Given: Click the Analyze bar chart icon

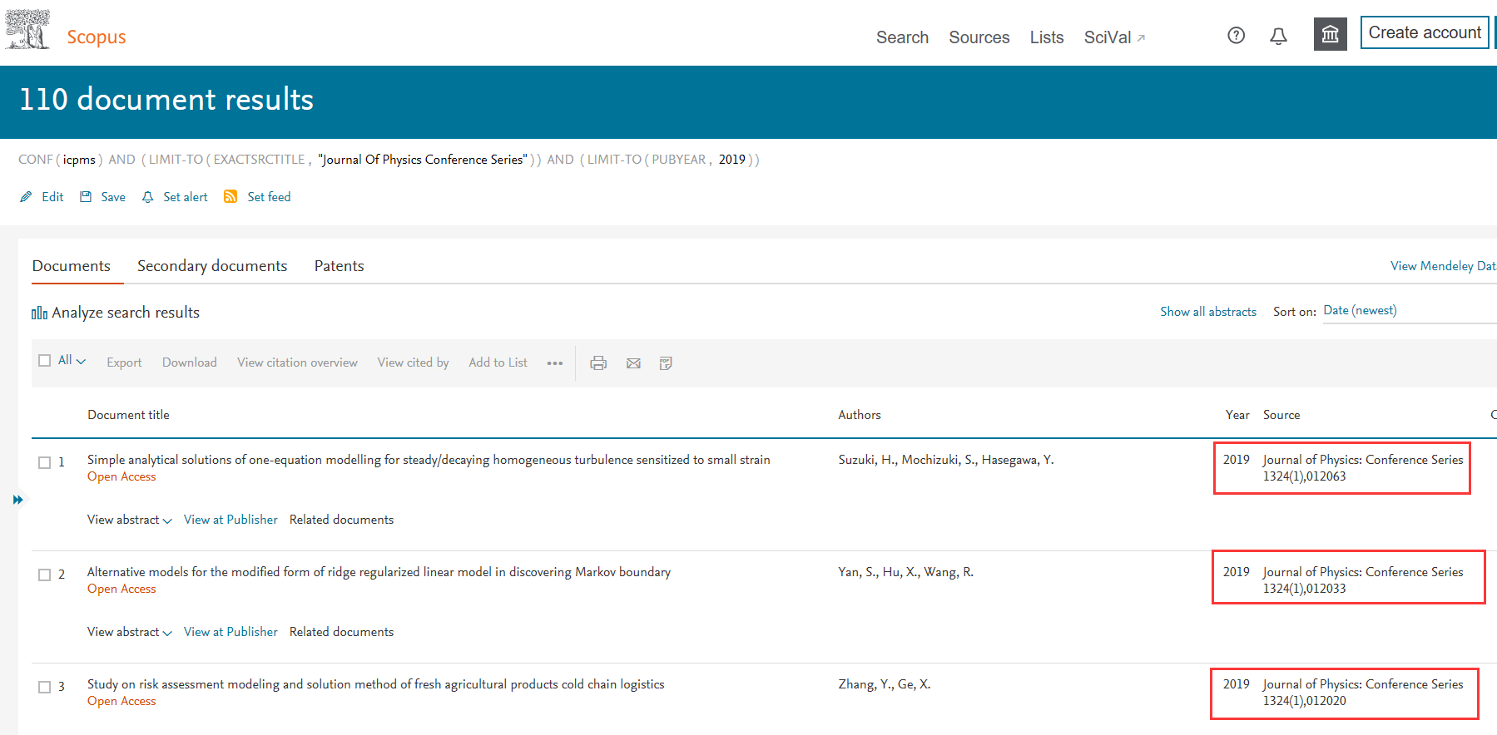Looking at the screenshot, I should 39,313.
